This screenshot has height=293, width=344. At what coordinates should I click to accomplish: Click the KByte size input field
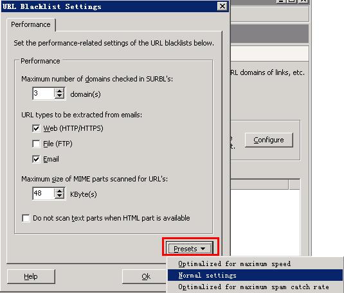click(x=44, y=194)
